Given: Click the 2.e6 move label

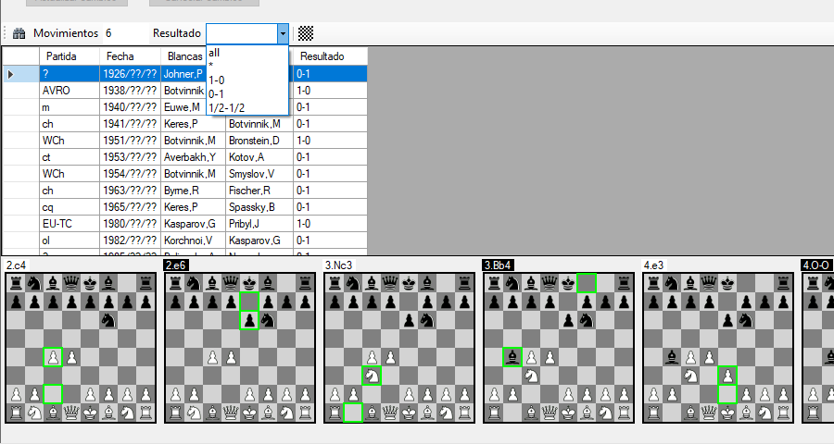Looking at the screenshot, I should tap(176, 265).
